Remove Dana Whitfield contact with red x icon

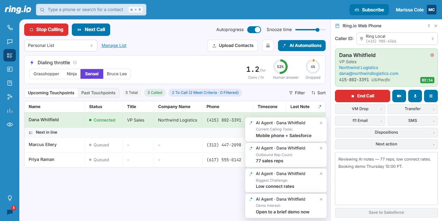(x=432, y=55)
